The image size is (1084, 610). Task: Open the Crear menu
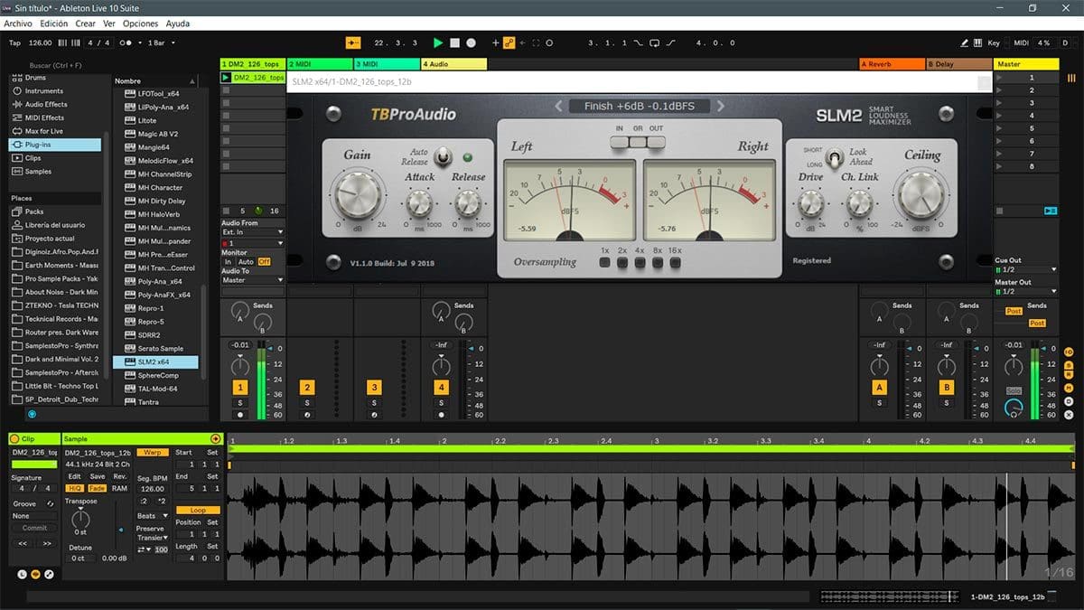point(86,23)
